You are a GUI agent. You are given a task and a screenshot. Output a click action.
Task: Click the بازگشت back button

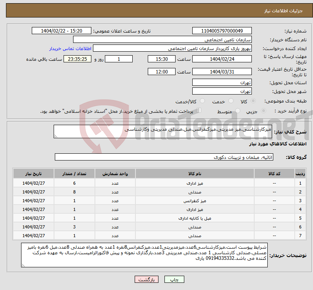(x=146, y=279)
